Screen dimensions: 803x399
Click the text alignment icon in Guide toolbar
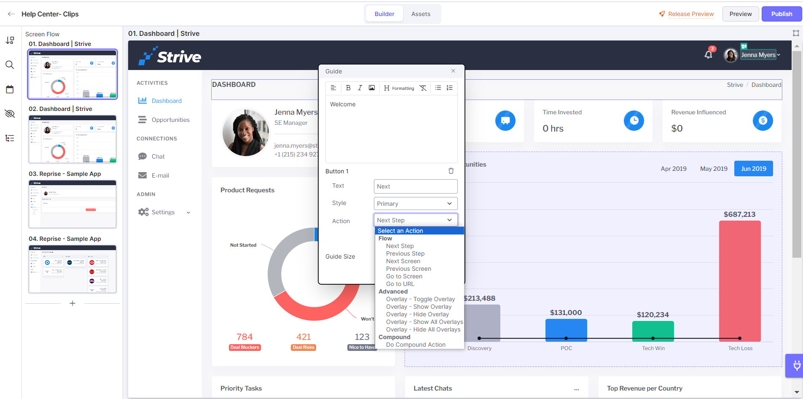tap(333, 88)
